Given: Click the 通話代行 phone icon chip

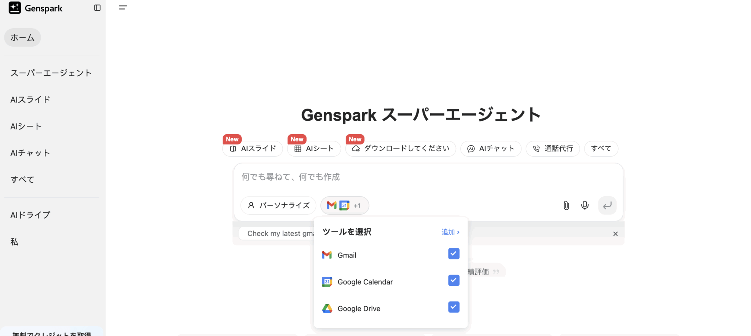Looking at the screenshot, I should click(x=553, y=149).
